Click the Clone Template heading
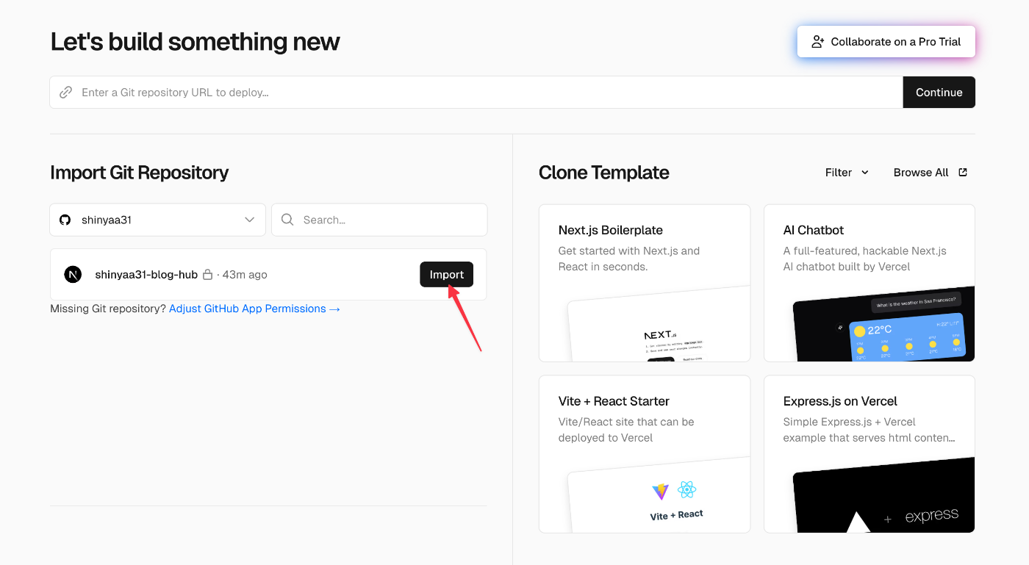Screen dimensions: 1029x565 604,173
